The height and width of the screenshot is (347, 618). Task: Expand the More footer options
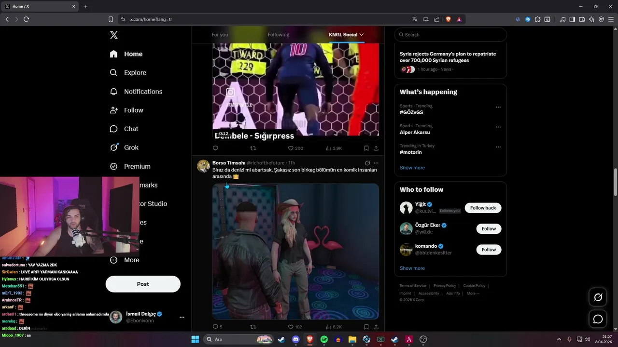tap(473, 294)
